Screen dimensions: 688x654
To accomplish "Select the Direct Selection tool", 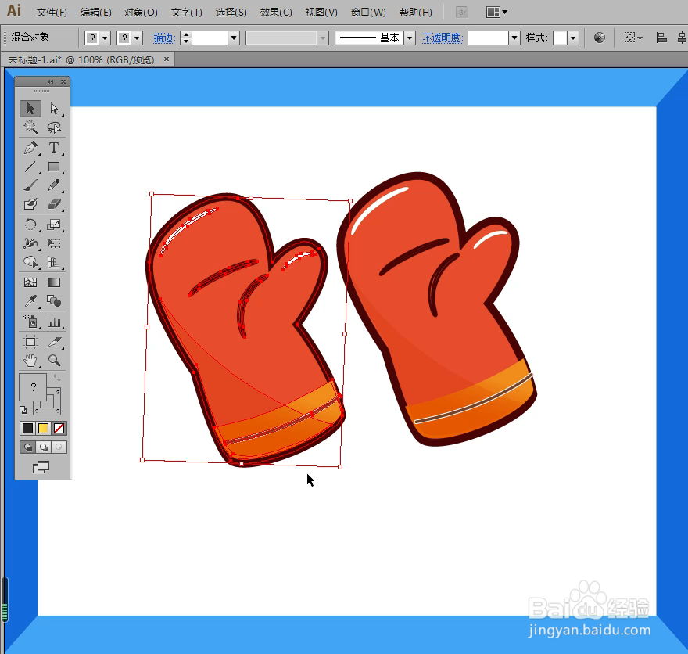I will coord(54,109).
